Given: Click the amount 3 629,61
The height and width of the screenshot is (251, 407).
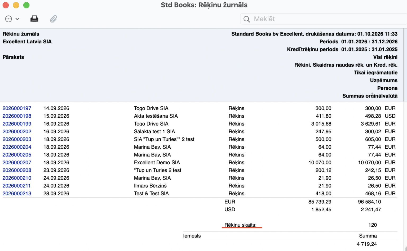Looking at the screenshot, I should [371, 124].
